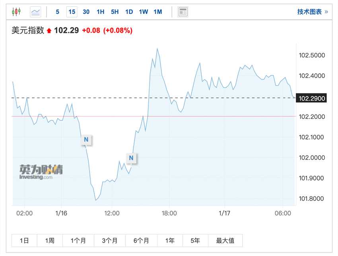
Task: Switch to 1D interval
Action: [129, 12]
